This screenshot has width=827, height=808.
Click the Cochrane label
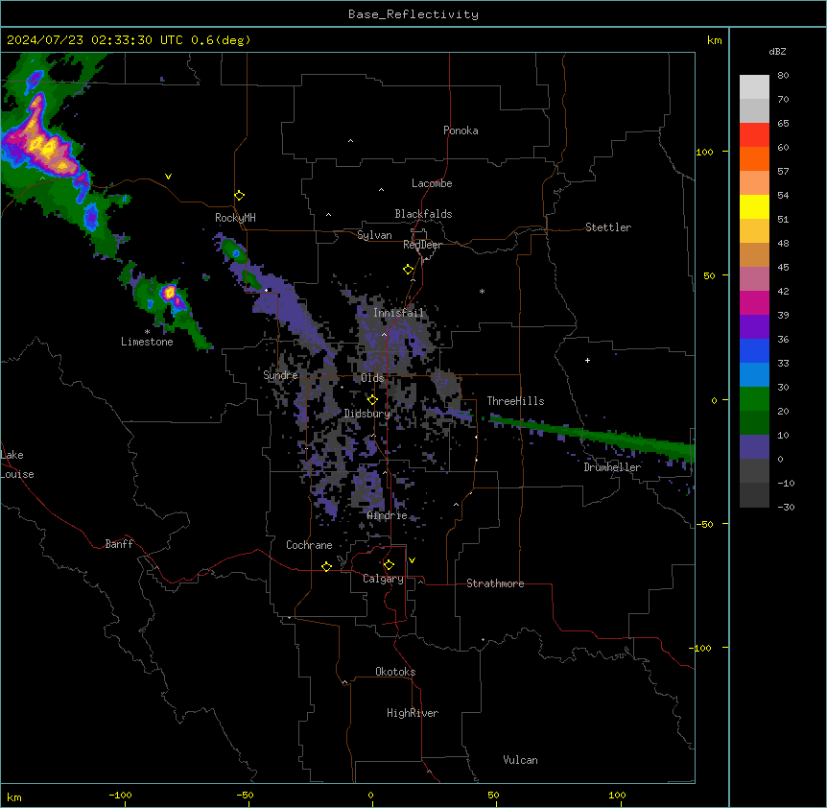point(309,545)
